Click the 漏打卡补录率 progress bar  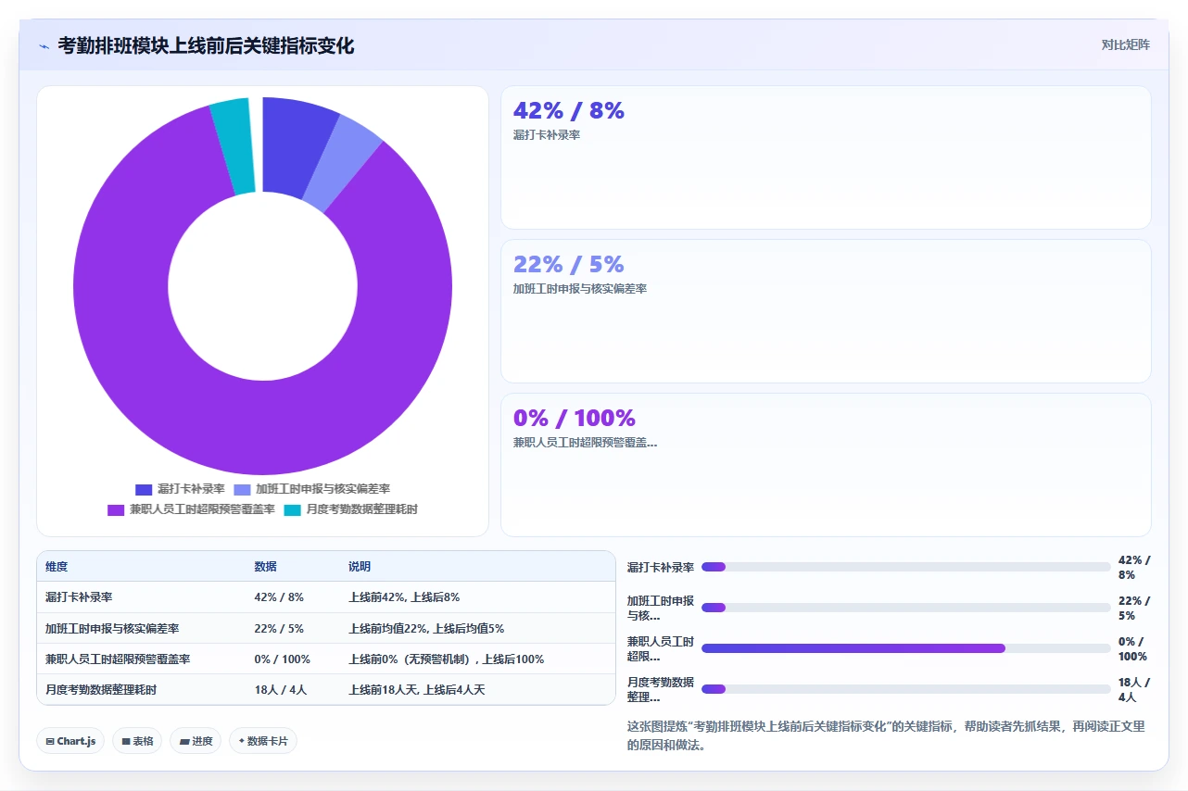(x=905, y=567)
